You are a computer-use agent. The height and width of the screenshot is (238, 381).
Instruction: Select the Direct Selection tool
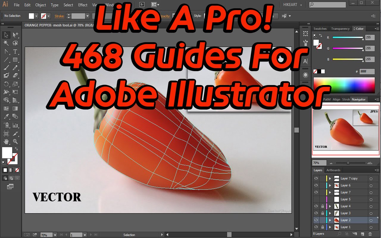click(x=15, y=35)
